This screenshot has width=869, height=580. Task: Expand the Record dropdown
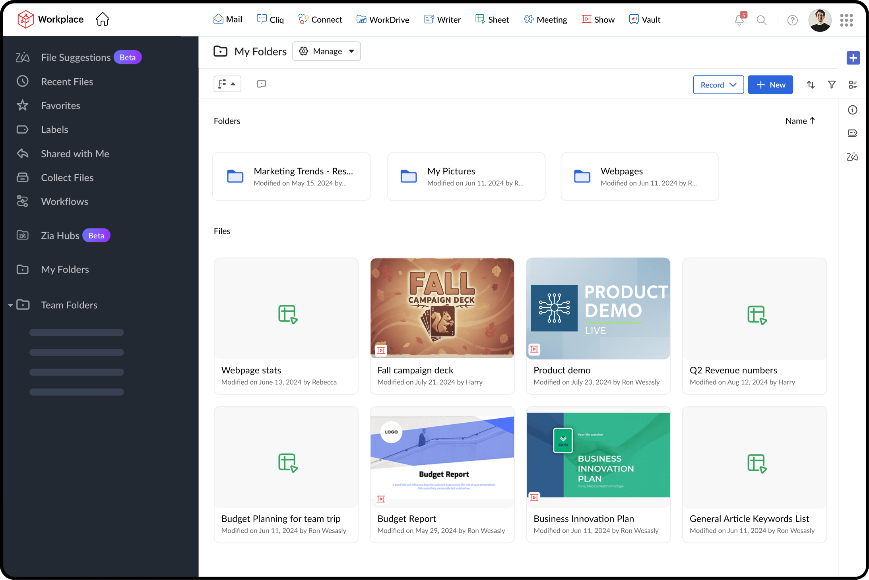click(x=718, y=85)
